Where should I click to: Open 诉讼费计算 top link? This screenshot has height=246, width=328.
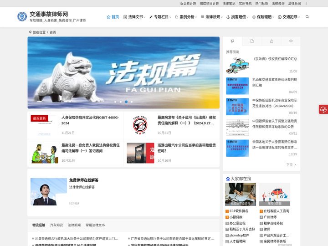[188, 3]
